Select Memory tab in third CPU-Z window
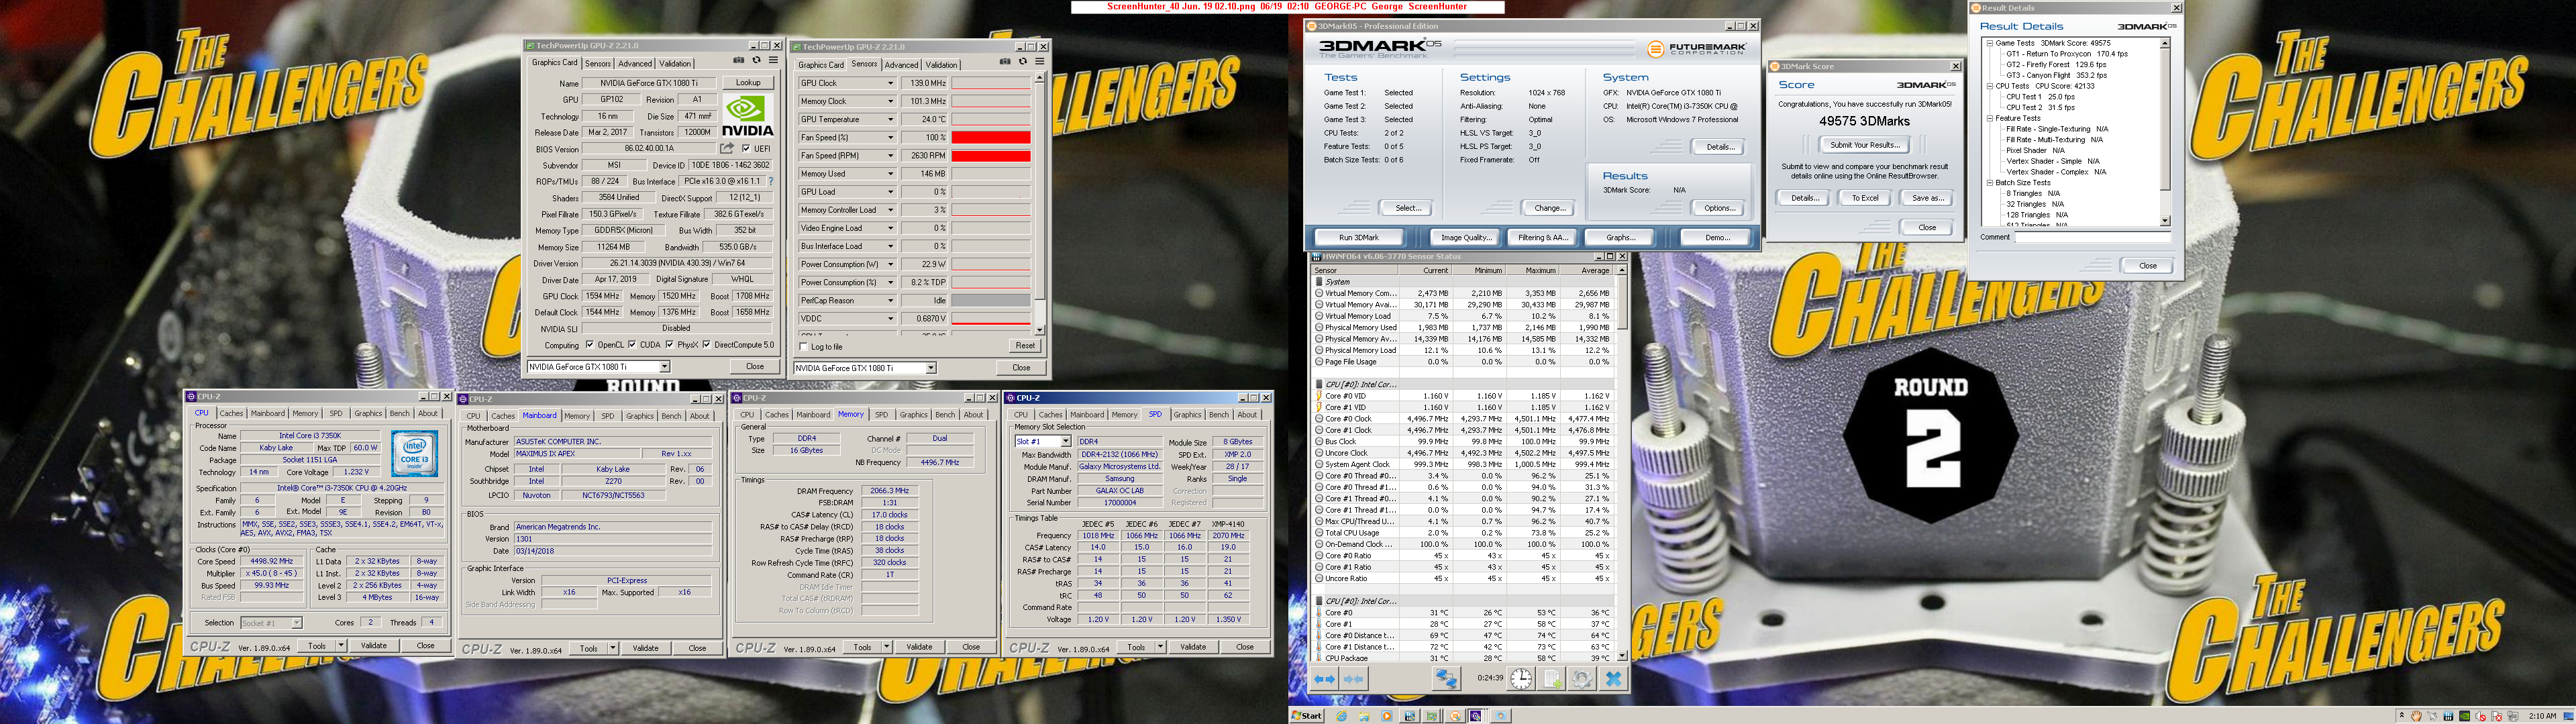The height and width of the screenshot is (724, 2576). (851, 414)
